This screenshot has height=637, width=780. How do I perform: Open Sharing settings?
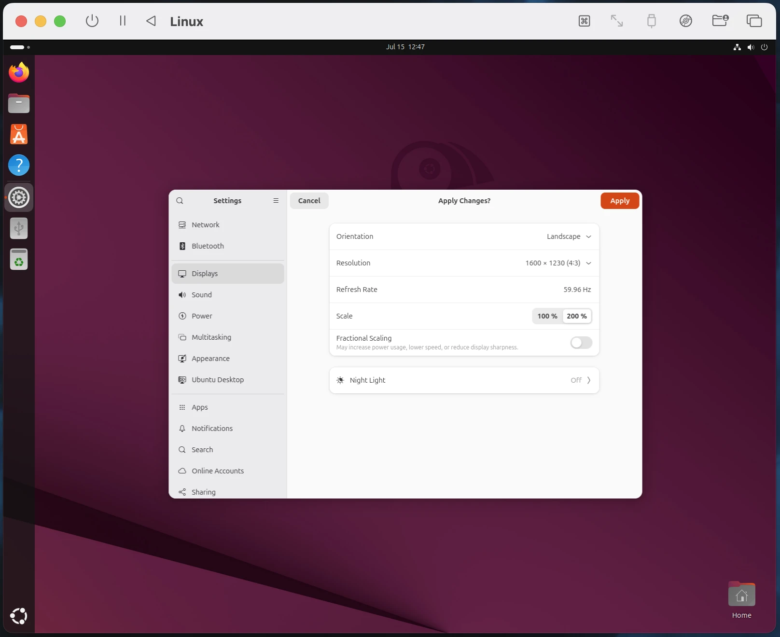point(228,491)
